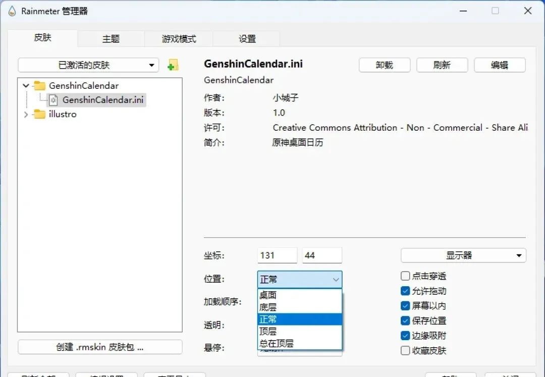The width and height of the screenshot is (545, 377).
Task: Click the 悬停 label
Action: 214,347
